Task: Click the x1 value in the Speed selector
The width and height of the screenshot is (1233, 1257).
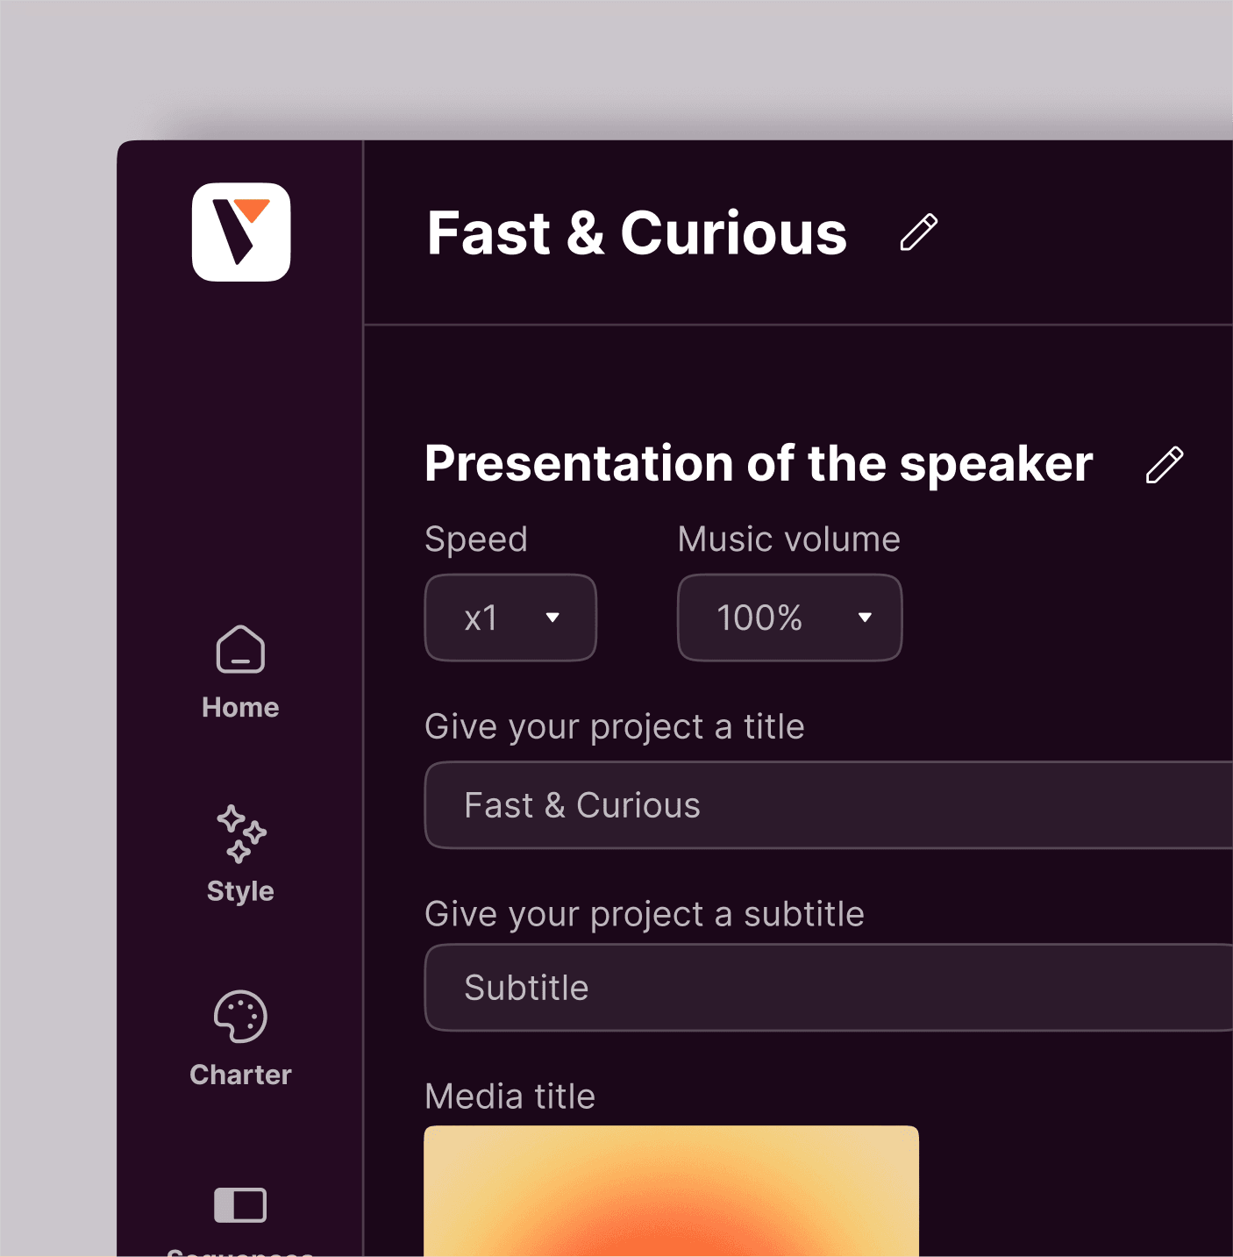Action: click(x=481, y=618)
